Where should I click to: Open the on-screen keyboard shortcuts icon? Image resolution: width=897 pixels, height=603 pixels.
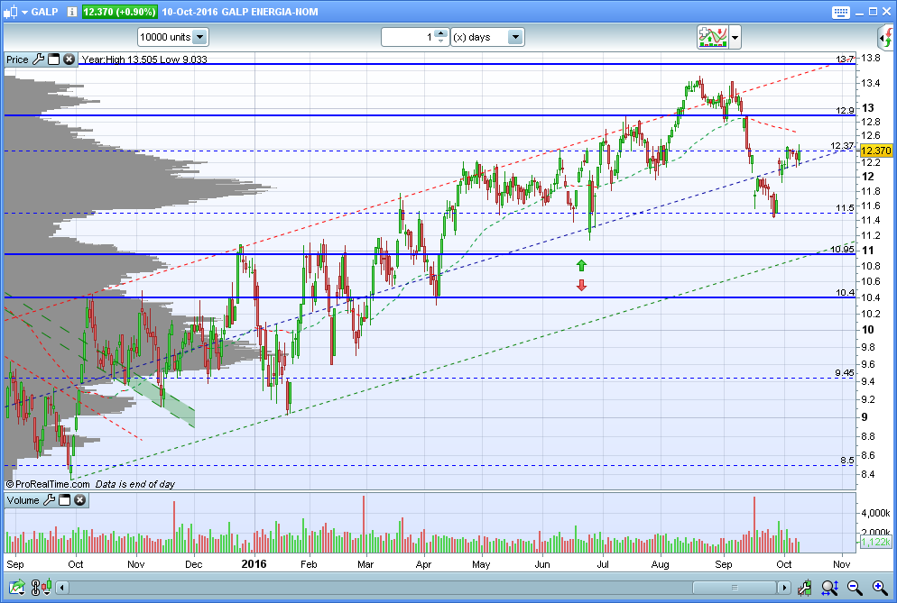(x=841, y=12)
